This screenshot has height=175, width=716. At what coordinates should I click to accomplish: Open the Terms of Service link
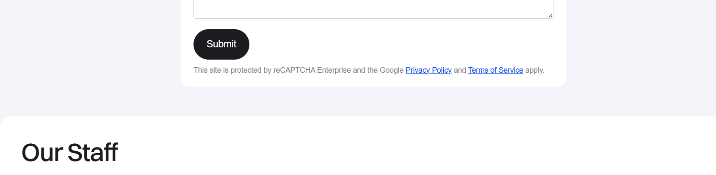click(495, 70)
